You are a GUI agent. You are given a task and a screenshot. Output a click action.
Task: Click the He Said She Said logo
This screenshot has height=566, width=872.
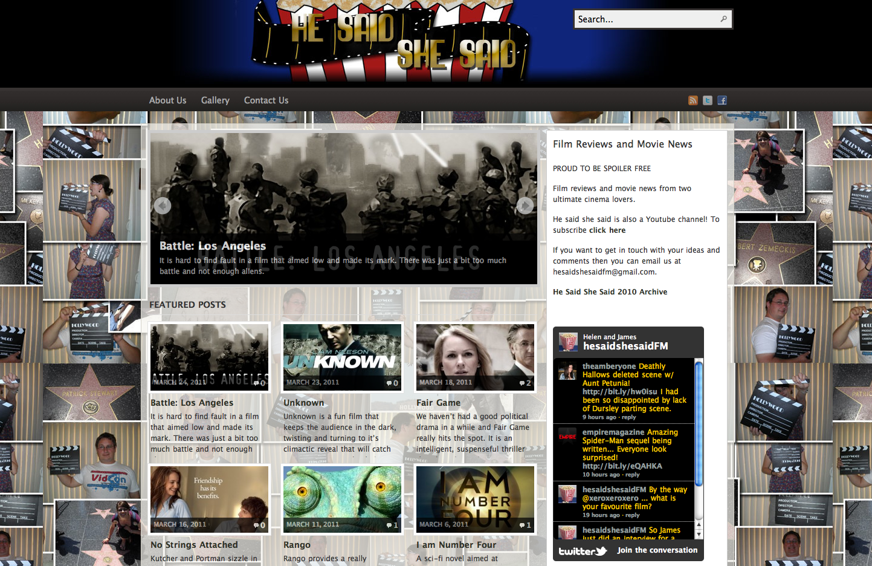coord(391,41)
